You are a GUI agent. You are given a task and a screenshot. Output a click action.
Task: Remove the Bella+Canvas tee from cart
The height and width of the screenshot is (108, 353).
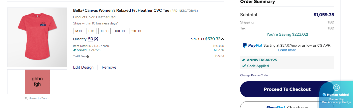109,67
